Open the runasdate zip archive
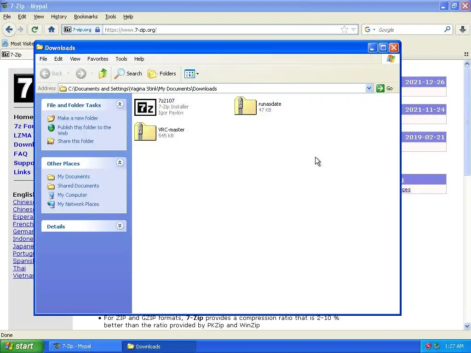The height and width of the screenshot is (353, 471). (246, 106)
